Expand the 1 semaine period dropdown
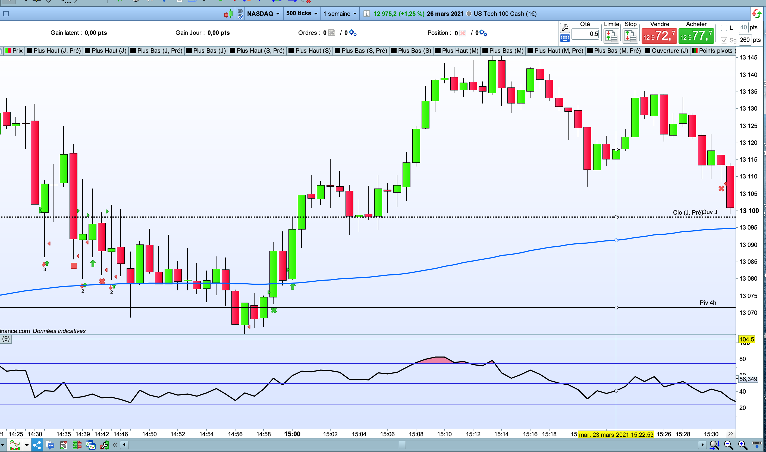The image size is (766, 452). coord(340,14)
